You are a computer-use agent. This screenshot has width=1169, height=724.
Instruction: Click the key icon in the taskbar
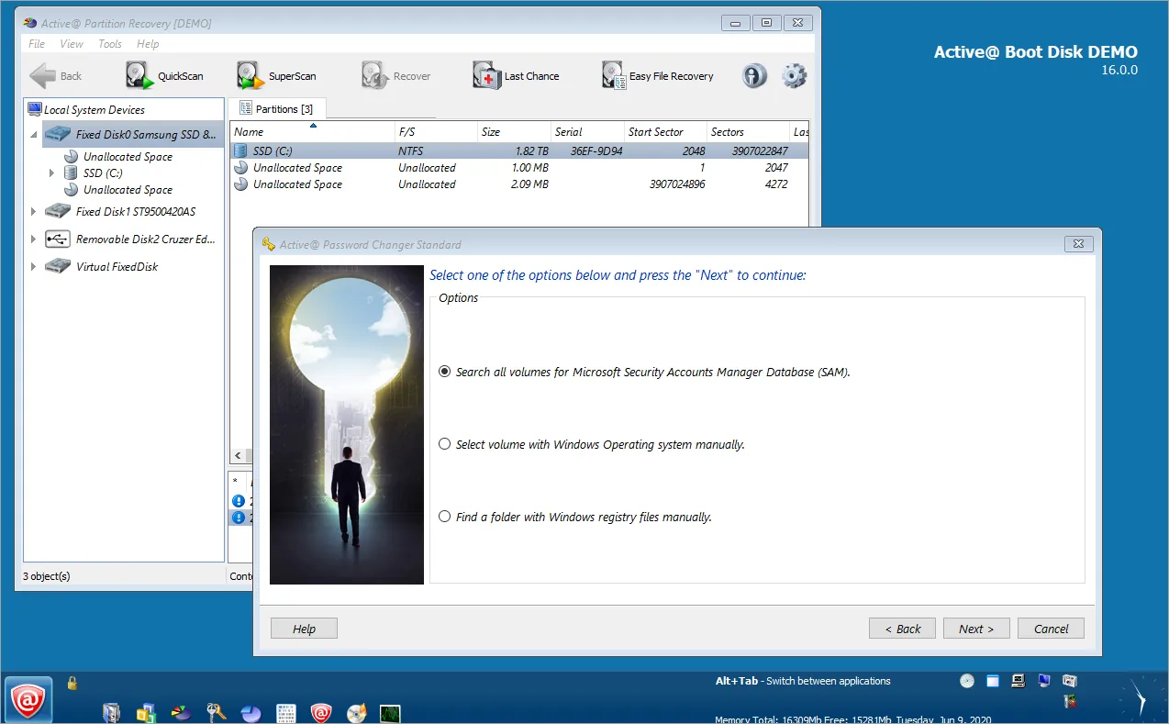217,713
